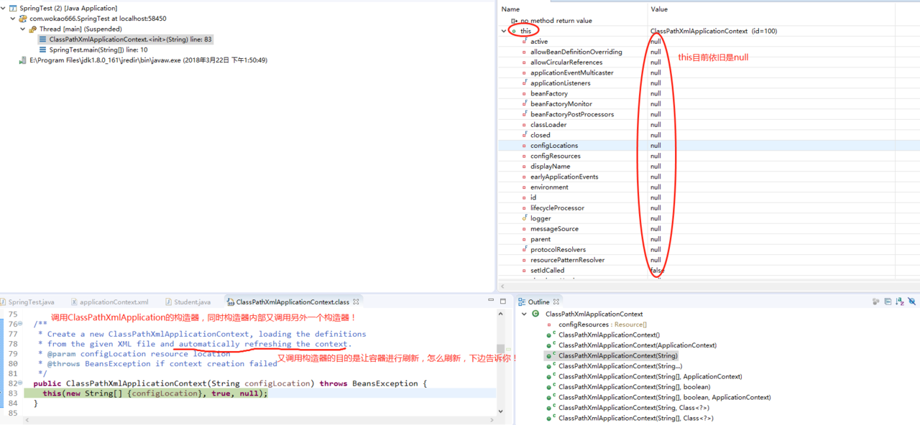Switch to the Student.java editor tab
Viewport: 920px width, 425px height.
[x=187, y=302]
